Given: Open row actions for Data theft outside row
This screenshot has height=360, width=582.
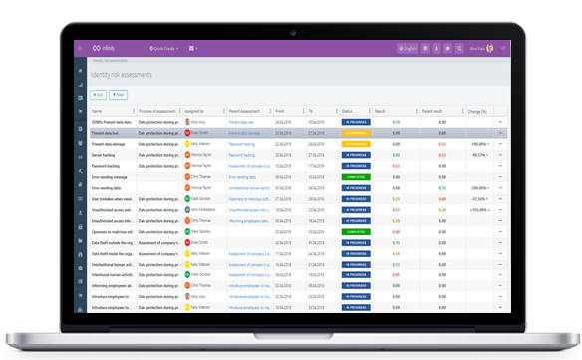Looking at the screenshot, I should 500,243.
